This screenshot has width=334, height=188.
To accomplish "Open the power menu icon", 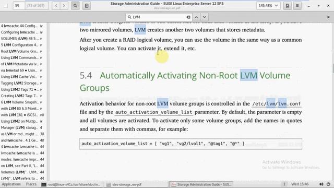I will pos(328,184).
